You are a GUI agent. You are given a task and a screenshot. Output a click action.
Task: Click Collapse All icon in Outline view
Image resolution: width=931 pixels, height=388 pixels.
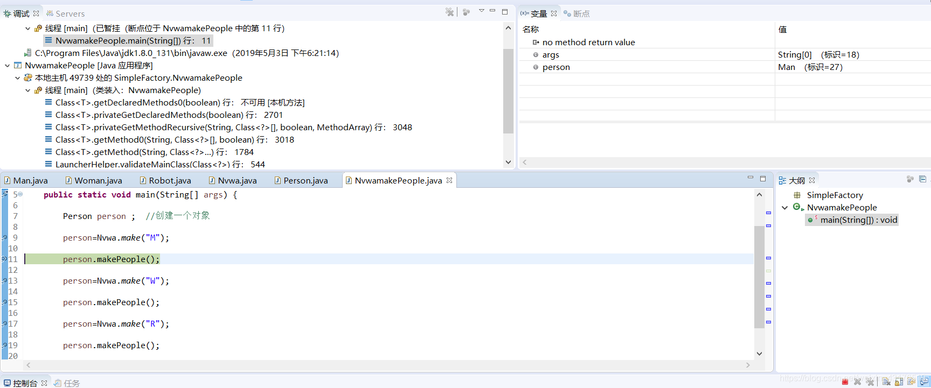coord(922,179)
